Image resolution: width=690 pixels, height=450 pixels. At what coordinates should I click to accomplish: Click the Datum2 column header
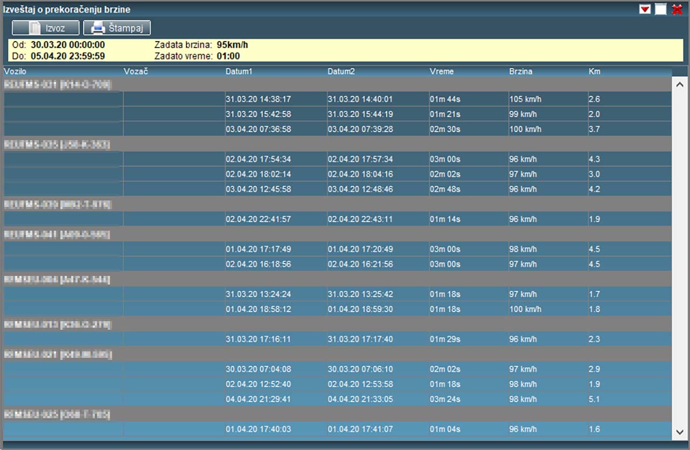(341, 72)
